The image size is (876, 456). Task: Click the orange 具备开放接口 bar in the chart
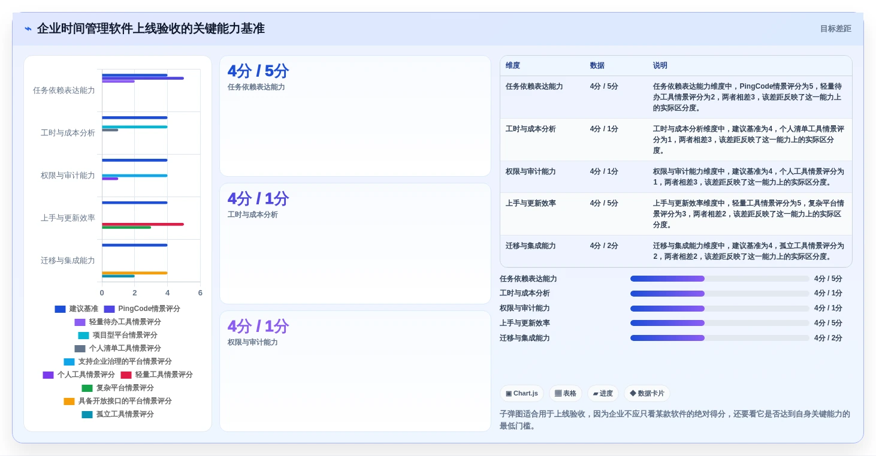click(135, 273)
